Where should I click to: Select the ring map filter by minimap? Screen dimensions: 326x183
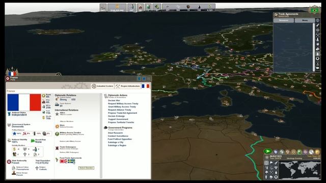pos(276,177)
